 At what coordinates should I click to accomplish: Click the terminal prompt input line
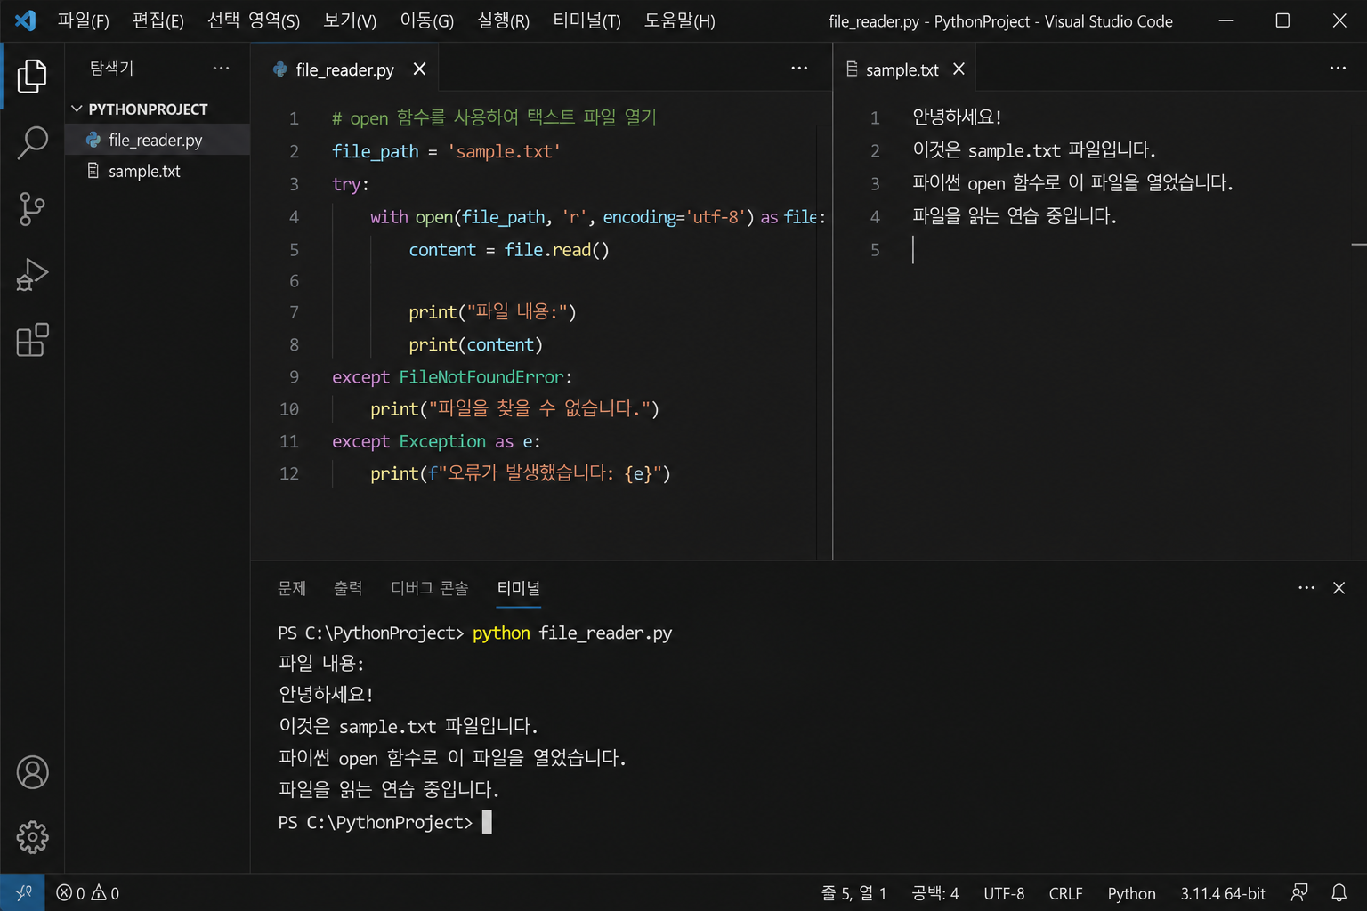tap(384, 822)
